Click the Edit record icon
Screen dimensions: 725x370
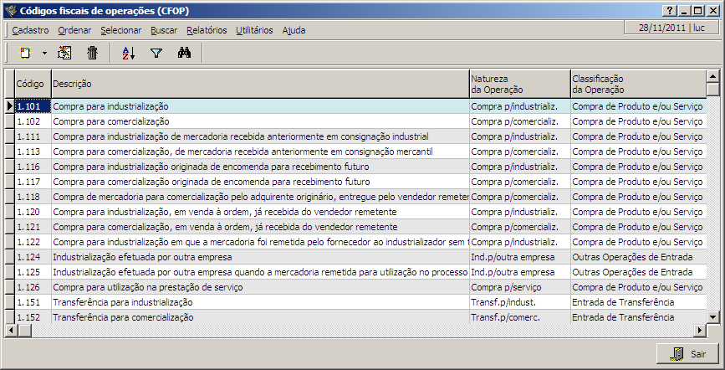(x=64, y=53)
